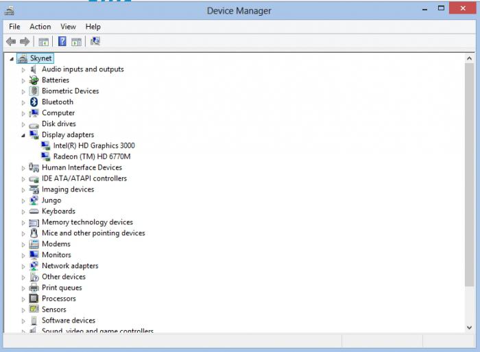Click the scrollbar down arrow
This screenshot has width=480, height=352.
469,327
